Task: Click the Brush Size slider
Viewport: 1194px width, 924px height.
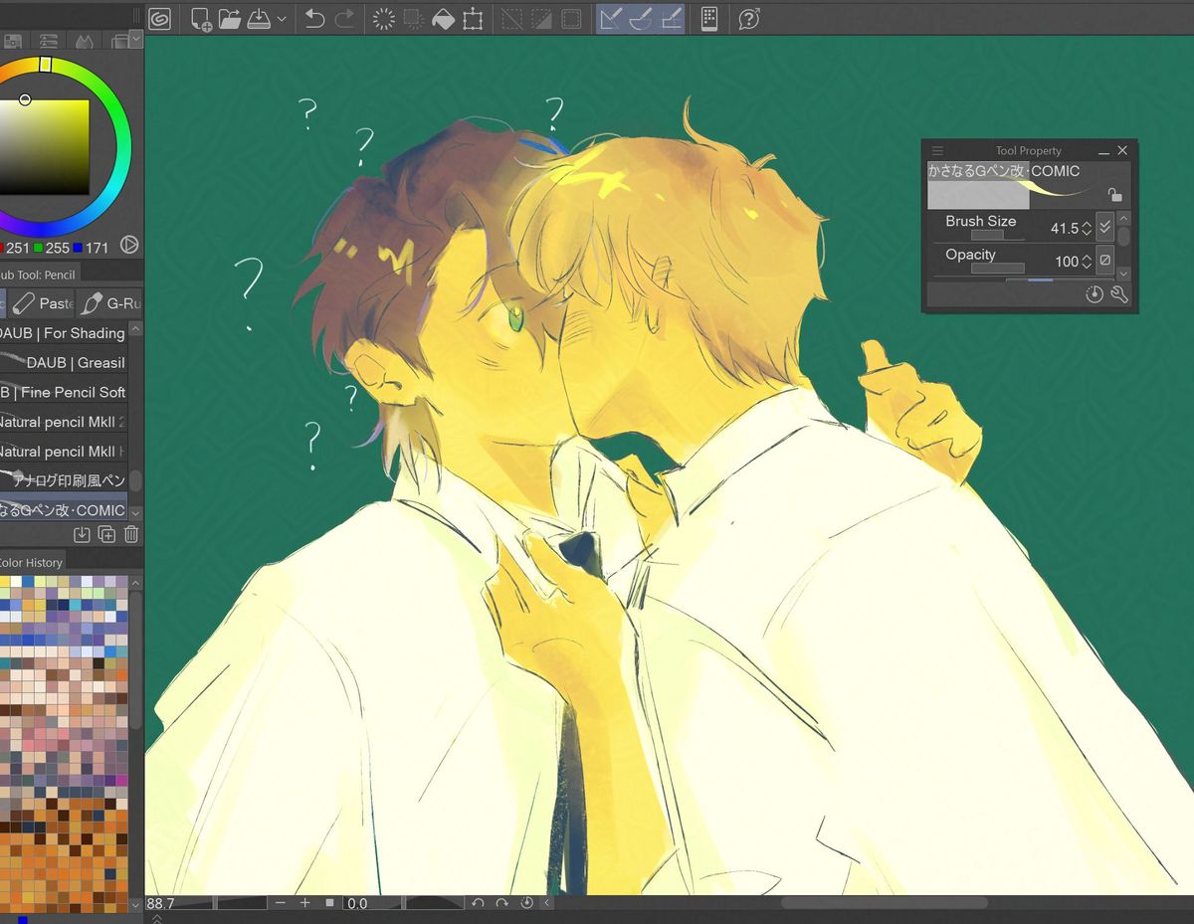Action: click(997, 236)
